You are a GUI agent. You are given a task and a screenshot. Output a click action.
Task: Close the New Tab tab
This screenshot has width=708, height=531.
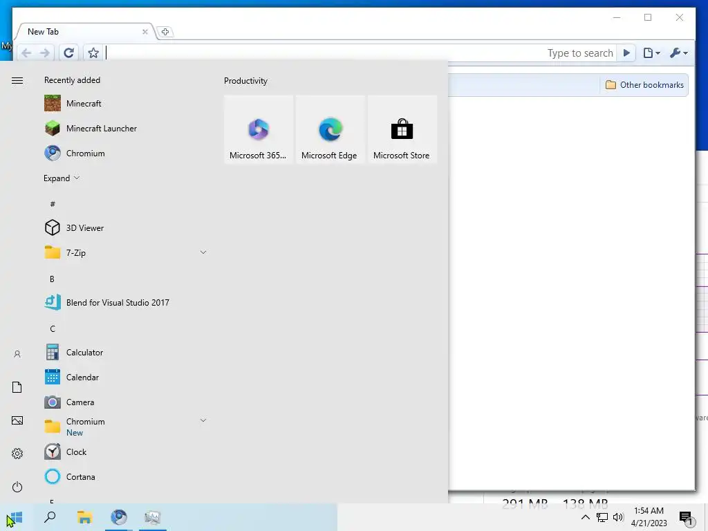pos(145,32)
